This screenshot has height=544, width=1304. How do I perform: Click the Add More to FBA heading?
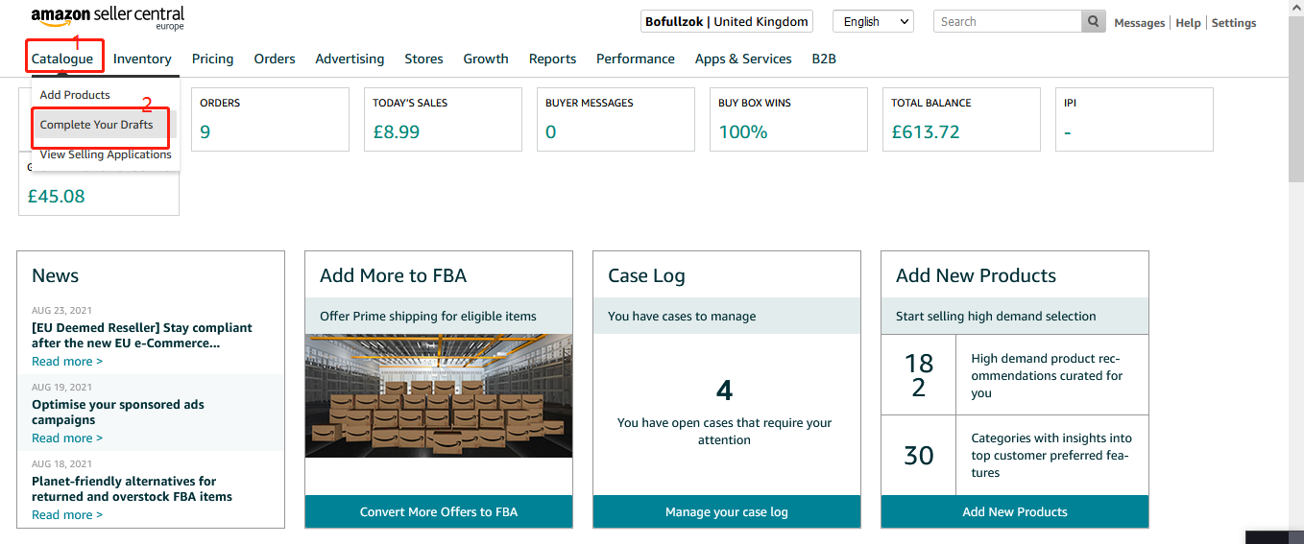coord(393,275)
